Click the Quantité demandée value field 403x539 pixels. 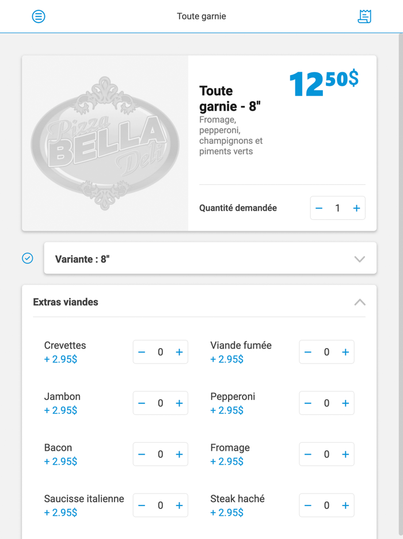click(337, 208)
